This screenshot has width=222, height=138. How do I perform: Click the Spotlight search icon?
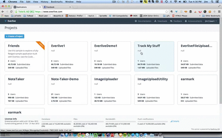click(x=212, y=2)
